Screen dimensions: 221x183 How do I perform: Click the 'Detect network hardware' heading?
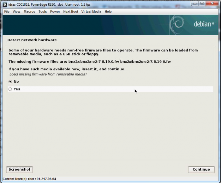32,40
